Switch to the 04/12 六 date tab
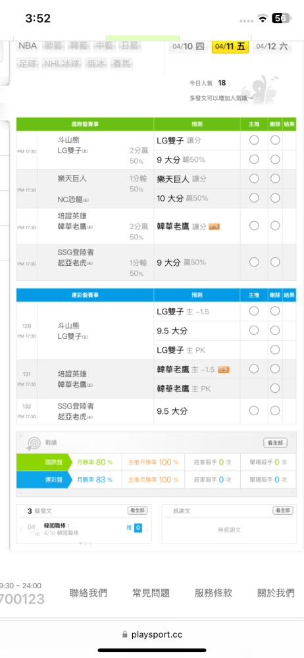Screen dimensions: 304x658 pyautogui.click(x=272, y=47)
